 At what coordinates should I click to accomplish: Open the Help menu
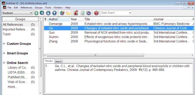pyautogui.click(x=68, y=8)
